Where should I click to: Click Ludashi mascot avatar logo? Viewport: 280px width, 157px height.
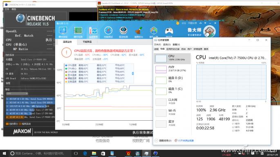coord(210,31)
